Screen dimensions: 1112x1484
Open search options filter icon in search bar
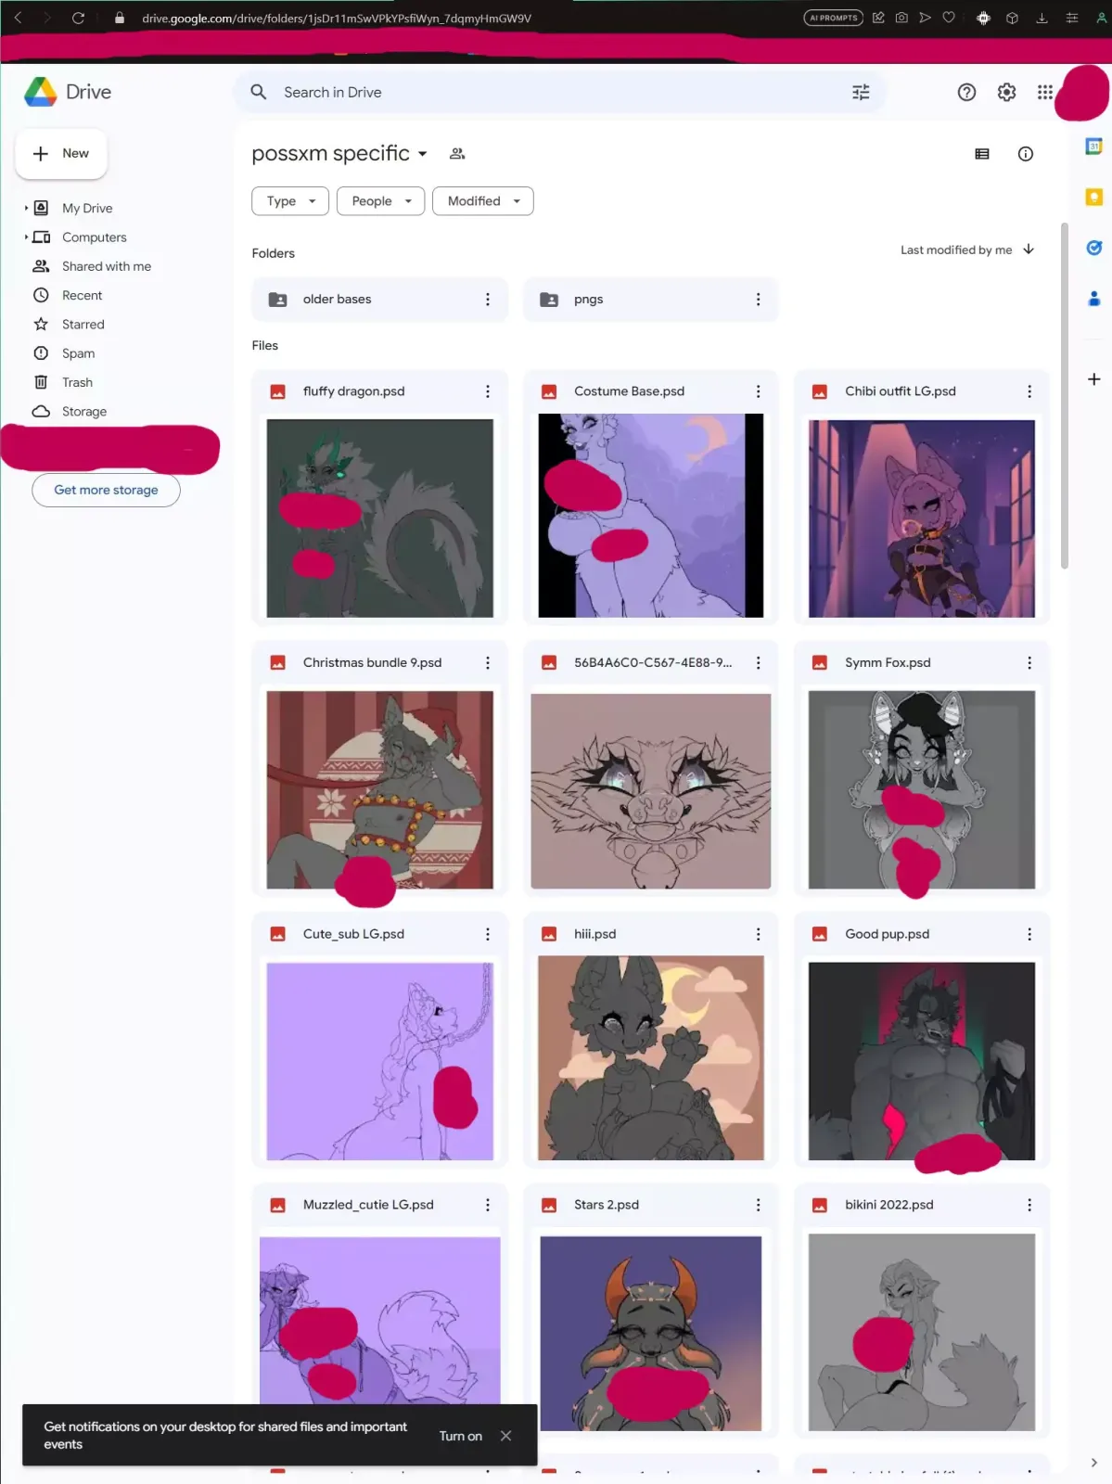tap(861, 92)
